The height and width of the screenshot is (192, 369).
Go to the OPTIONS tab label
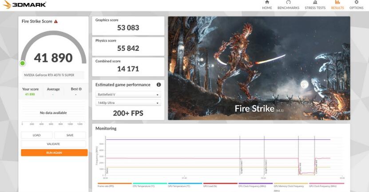356,8
